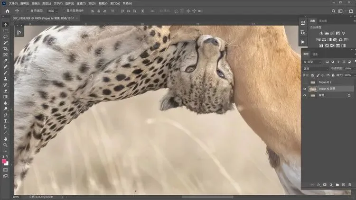Toggle lock transparent pixels

point(313,75)
